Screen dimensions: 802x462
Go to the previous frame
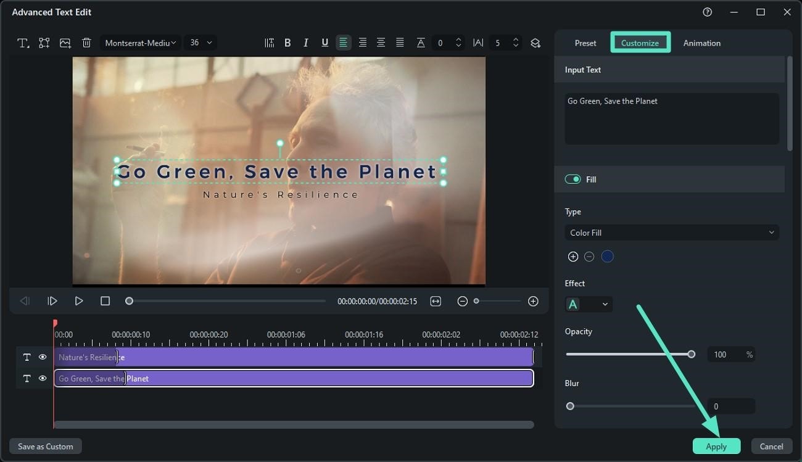pyautogui.click(x=25, y=301)
